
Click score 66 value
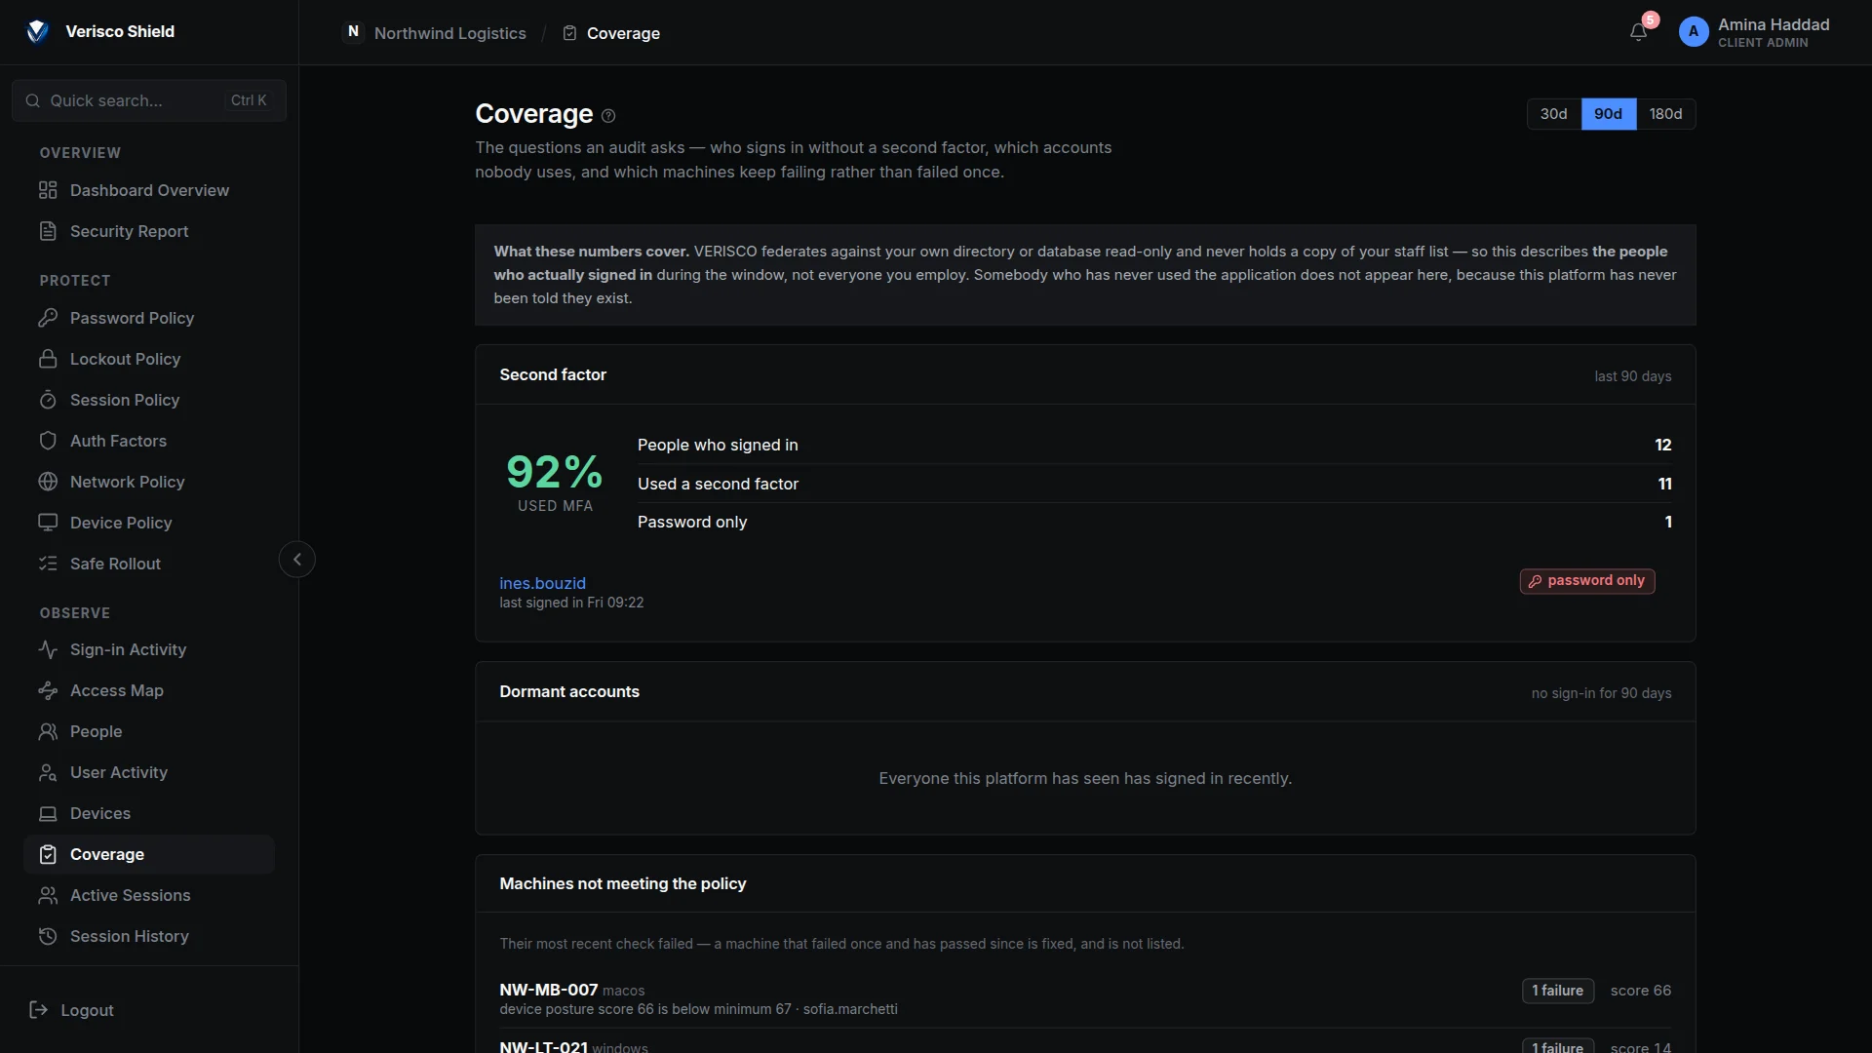1640,991
